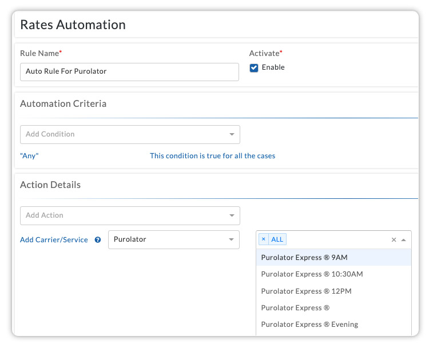Click the "Any" condition text
This screenshot has height=348, width=429.
tap(29, 156)
